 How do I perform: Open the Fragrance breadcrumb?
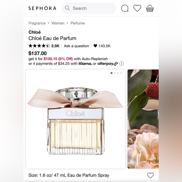(x=37, y=23)
